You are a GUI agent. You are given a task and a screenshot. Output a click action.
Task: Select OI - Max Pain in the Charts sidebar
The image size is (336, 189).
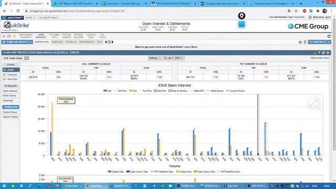click(10, 79)
